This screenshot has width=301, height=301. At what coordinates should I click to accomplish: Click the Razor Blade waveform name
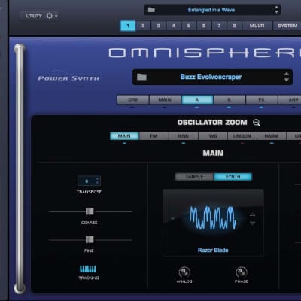click(x=213, y=250)
